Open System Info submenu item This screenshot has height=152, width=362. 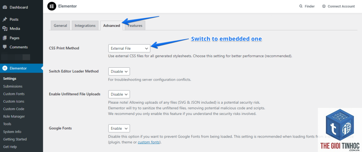coord(12,132)
